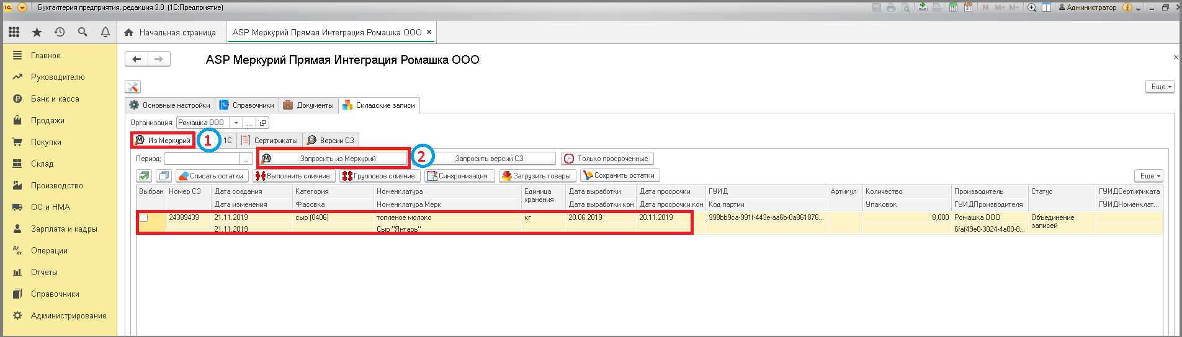The height and width of the screenshot is (337, 1182).
Task: Click Выполнить слияние button
Action: [294, 176]
